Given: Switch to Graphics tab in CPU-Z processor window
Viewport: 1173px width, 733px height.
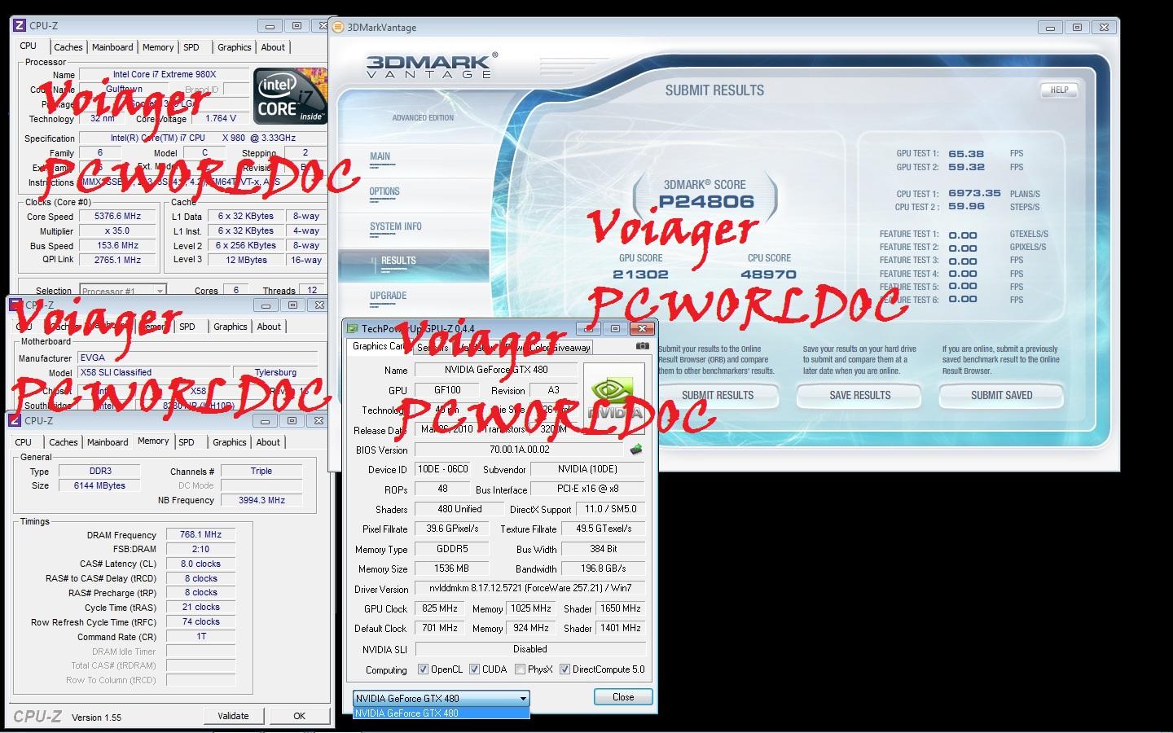Looking at the screenshot, I should click(x=235, y=47).
